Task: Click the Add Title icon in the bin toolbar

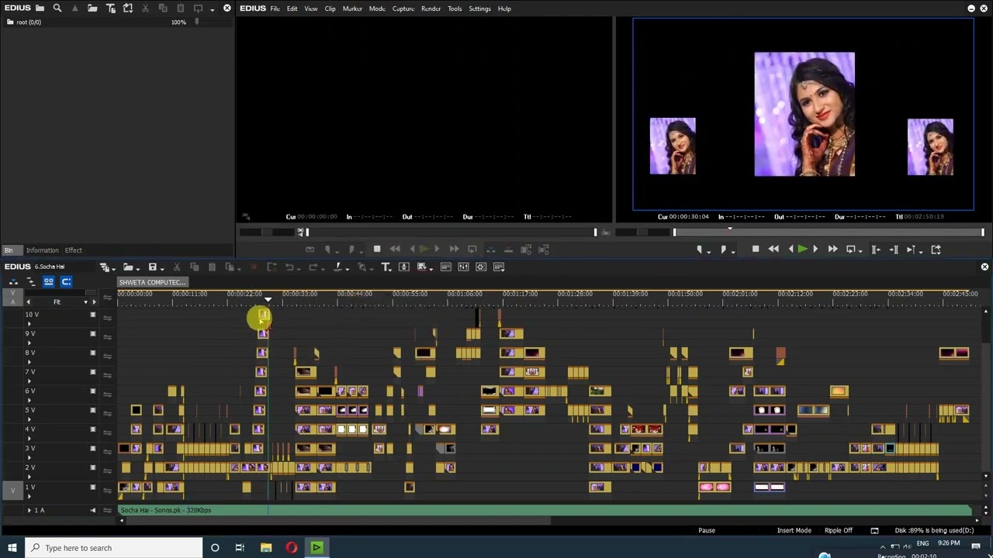Action: [110, 9]
